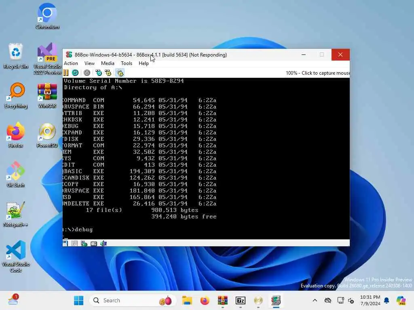Click the sound speaker status bar icon

[103, 243]
